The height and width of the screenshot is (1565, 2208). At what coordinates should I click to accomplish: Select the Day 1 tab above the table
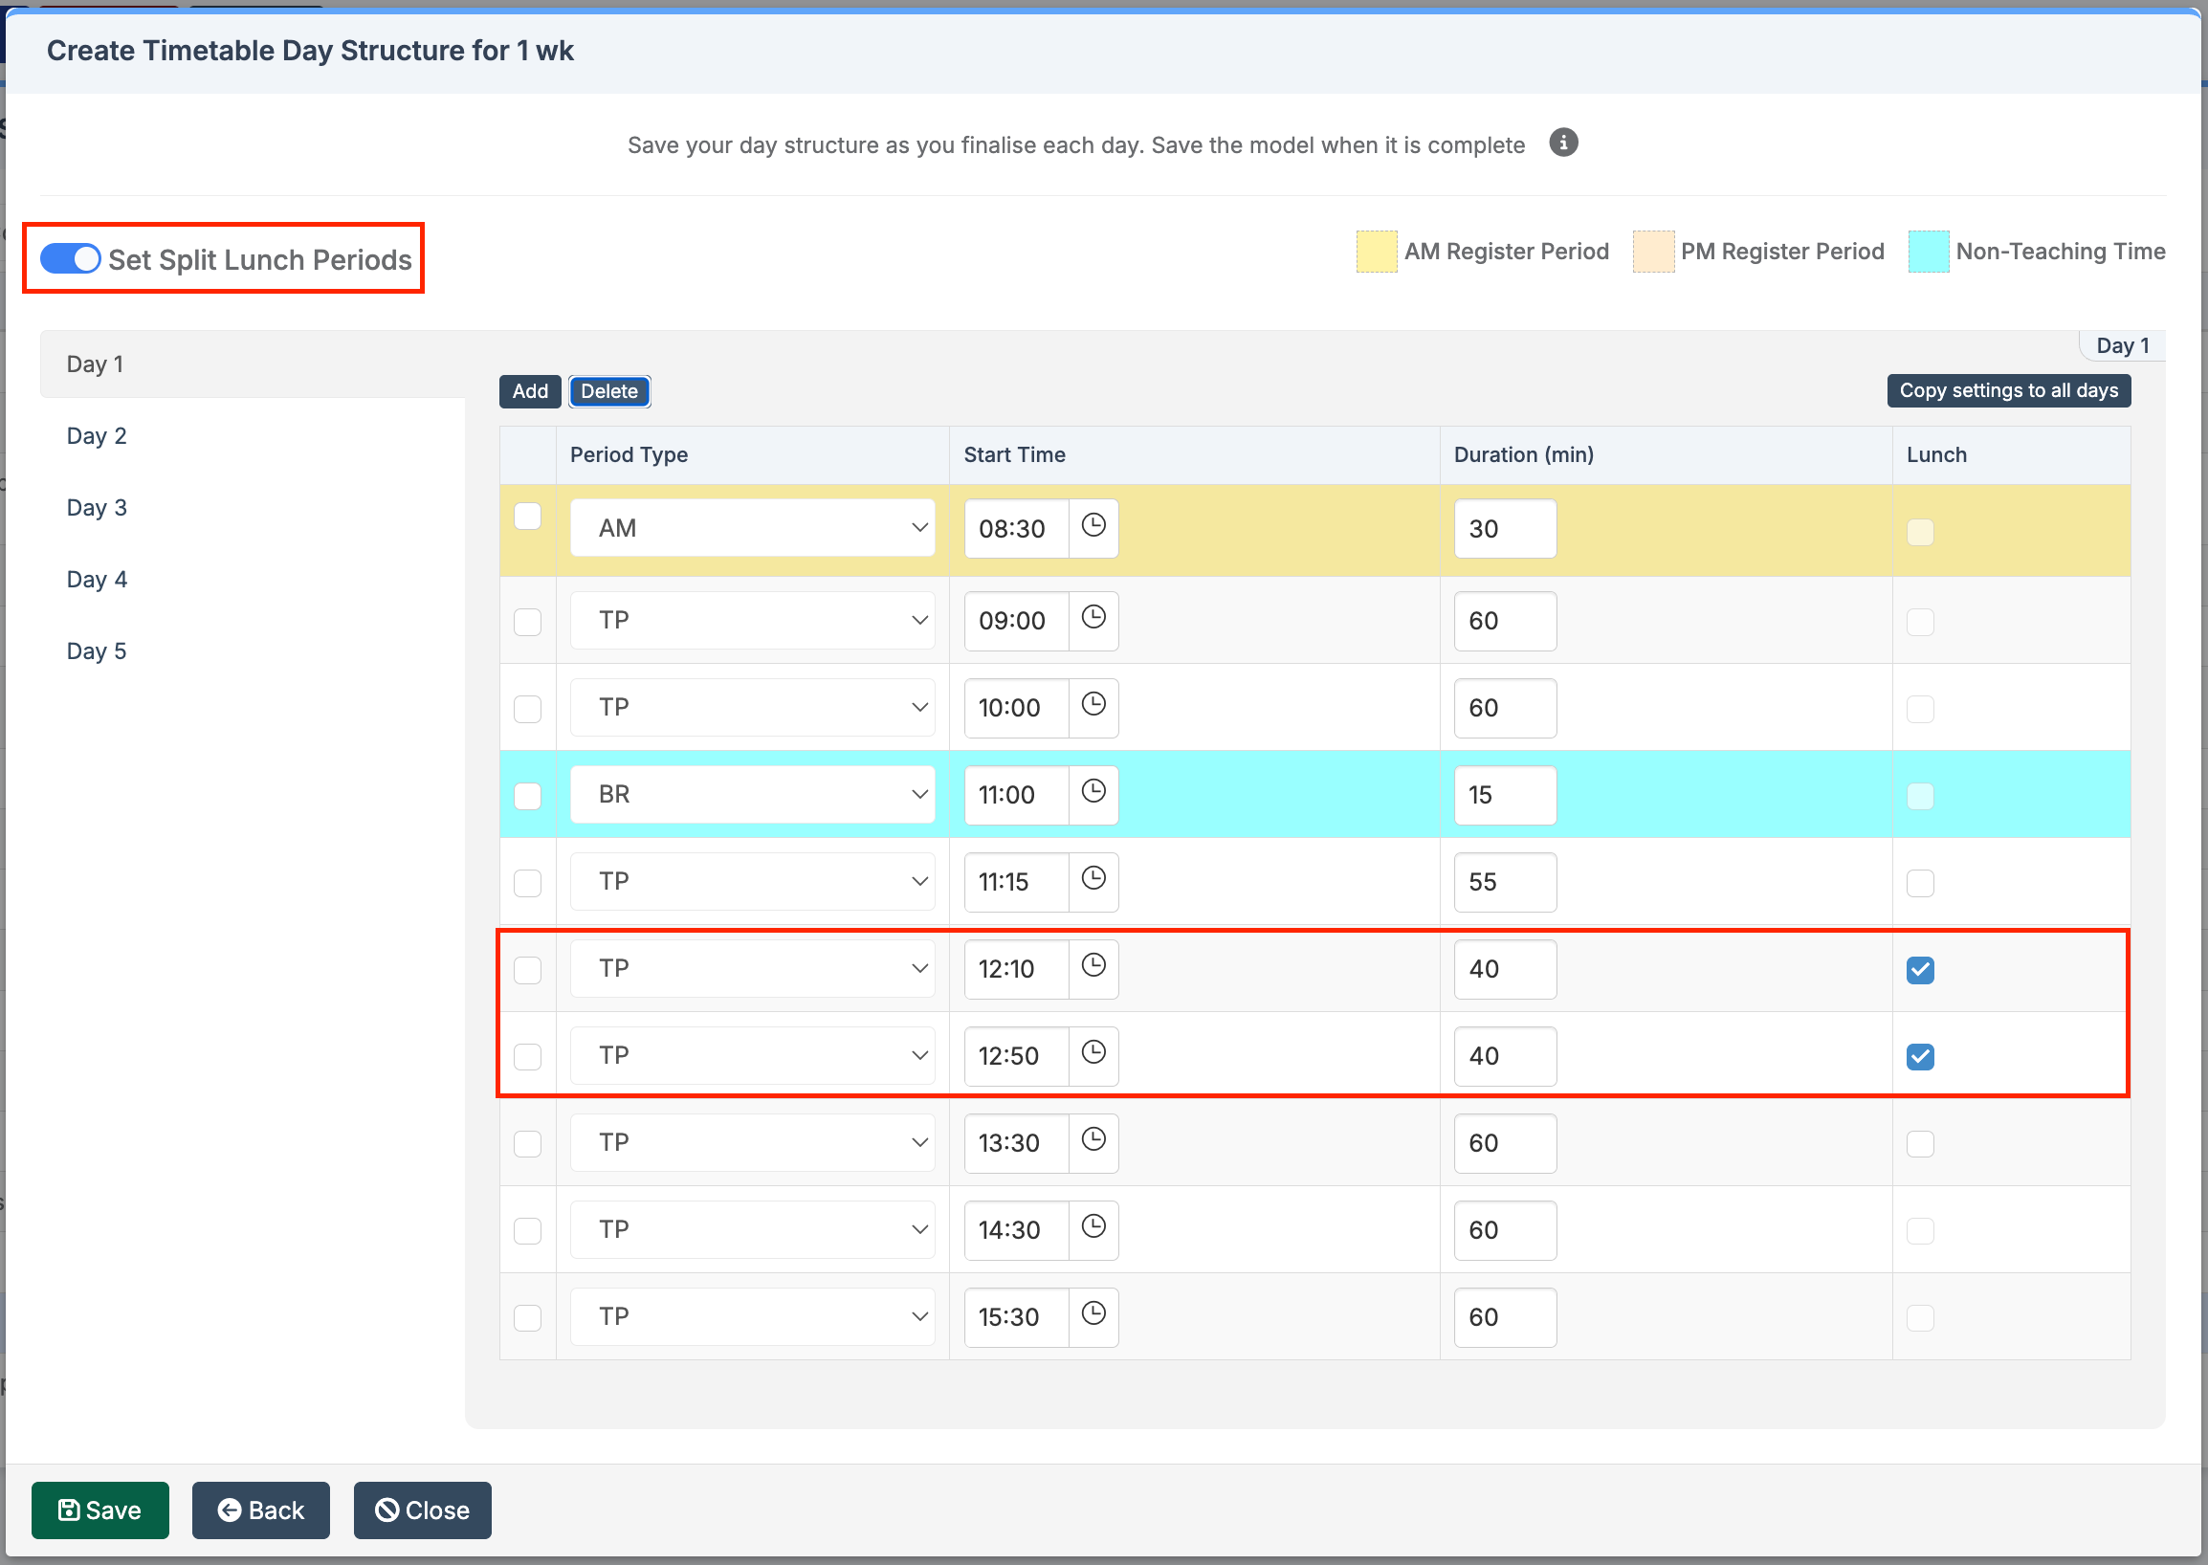2120,345
